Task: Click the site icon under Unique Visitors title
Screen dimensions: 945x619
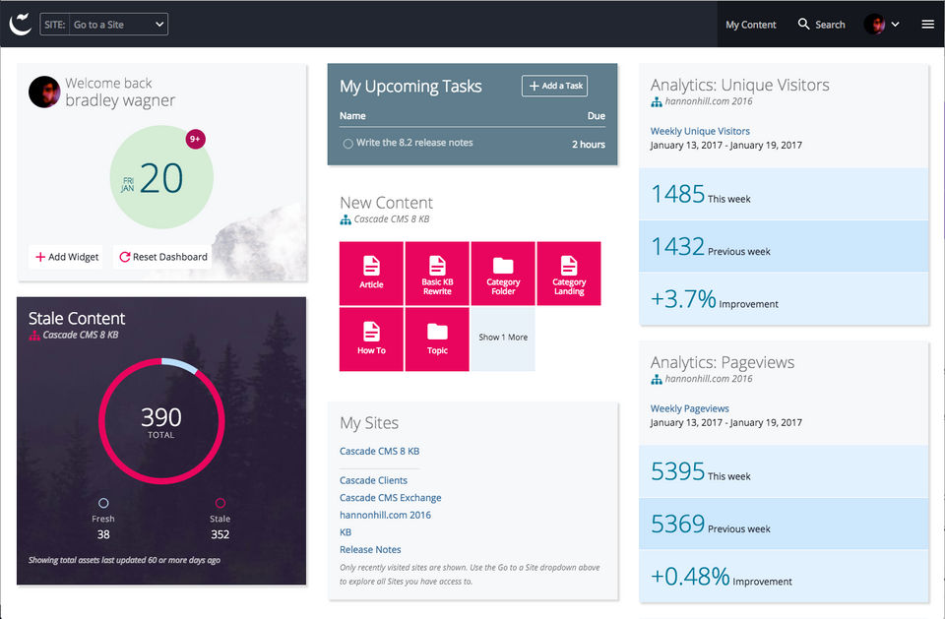Action: point(657,102)
